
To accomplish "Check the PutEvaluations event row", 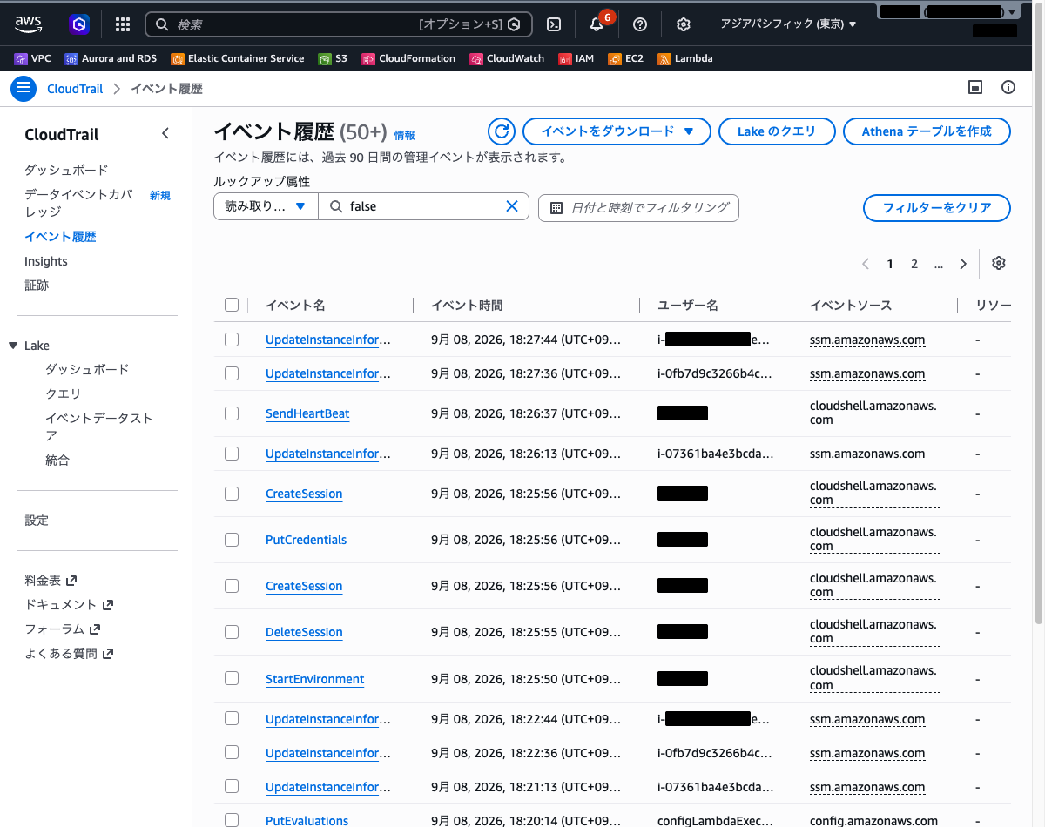I will [231, 820].
